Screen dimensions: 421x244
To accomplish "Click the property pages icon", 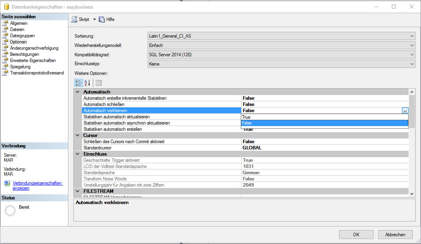I will click(x=99, y=83).
